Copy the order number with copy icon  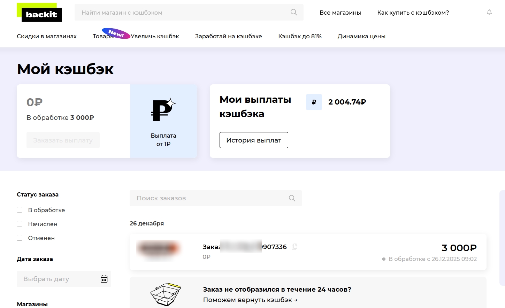pyautogui.click(x=294, y=247)
